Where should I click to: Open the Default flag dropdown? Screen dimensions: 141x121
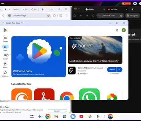click(57, 111)
